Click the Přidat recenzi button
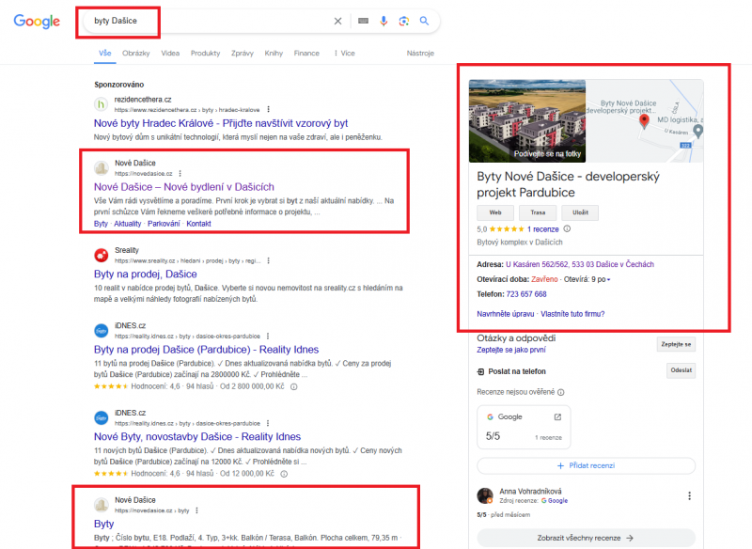The height and width of the screenshot is (549, 752). tap(586, 465)
